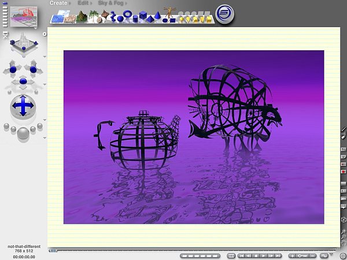Click the small sphere right of Render

(33, 129)
